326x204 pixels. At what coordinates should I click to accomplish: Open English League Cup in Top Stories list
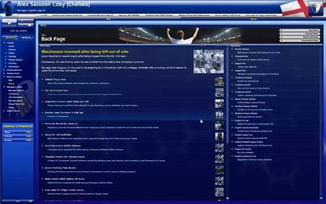(243, 135)
